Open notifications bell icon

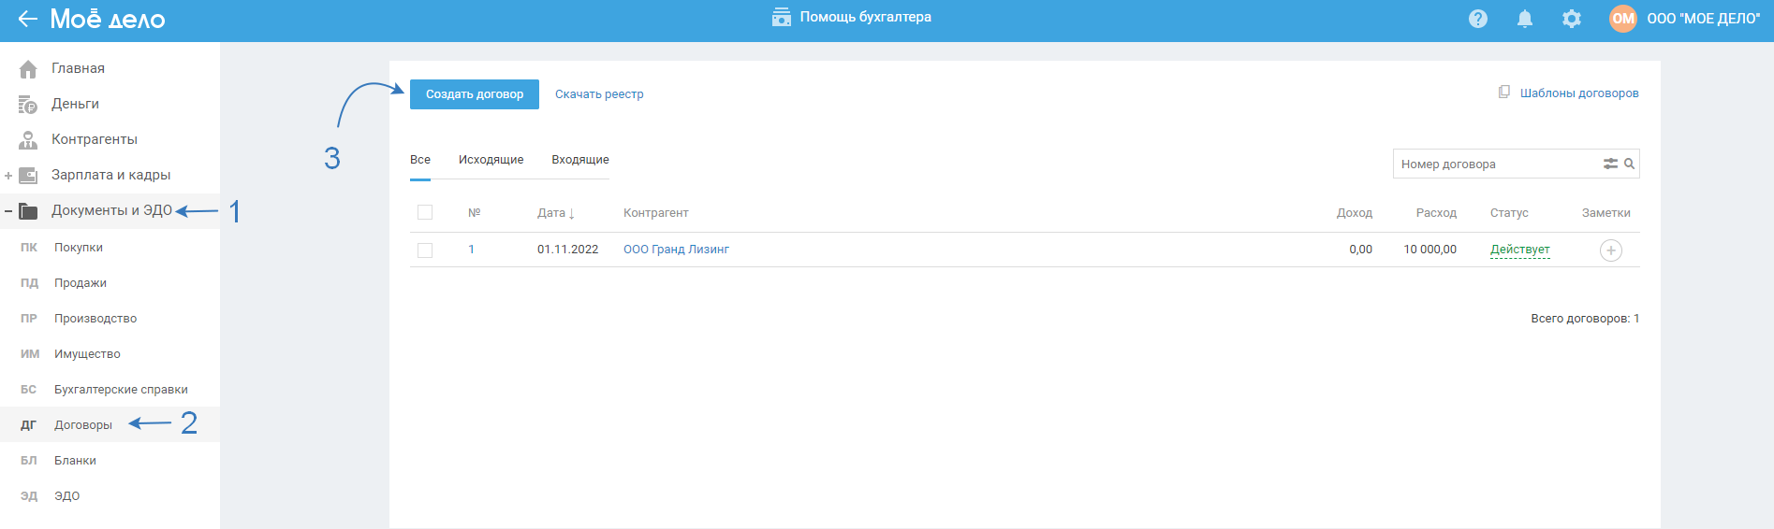pos(1524,19)
